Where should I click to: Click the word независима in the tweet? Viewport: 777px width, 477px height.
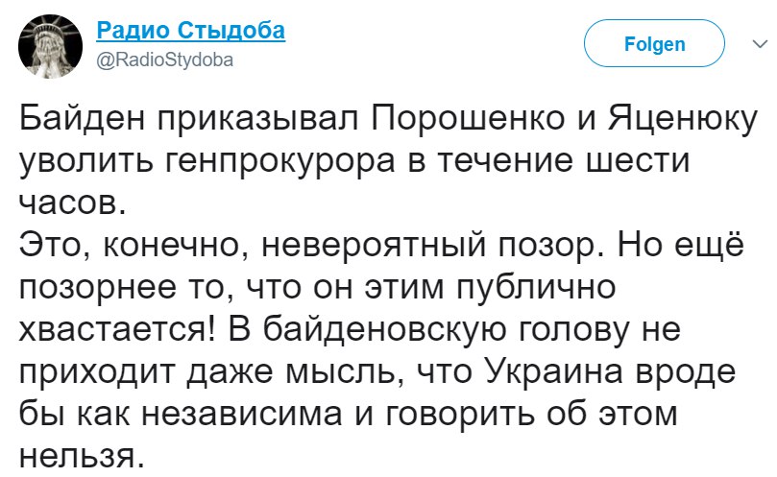[243, 414]
